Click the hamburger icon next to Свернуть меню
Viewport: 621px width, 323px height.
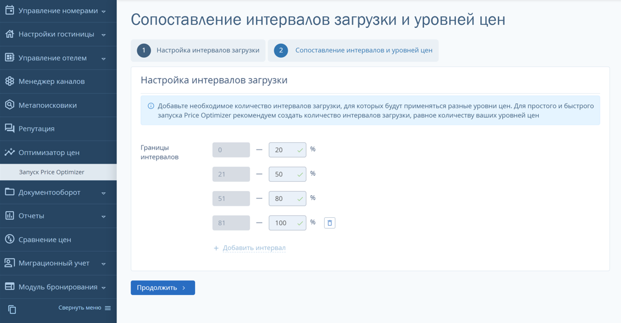pos(108,308)
